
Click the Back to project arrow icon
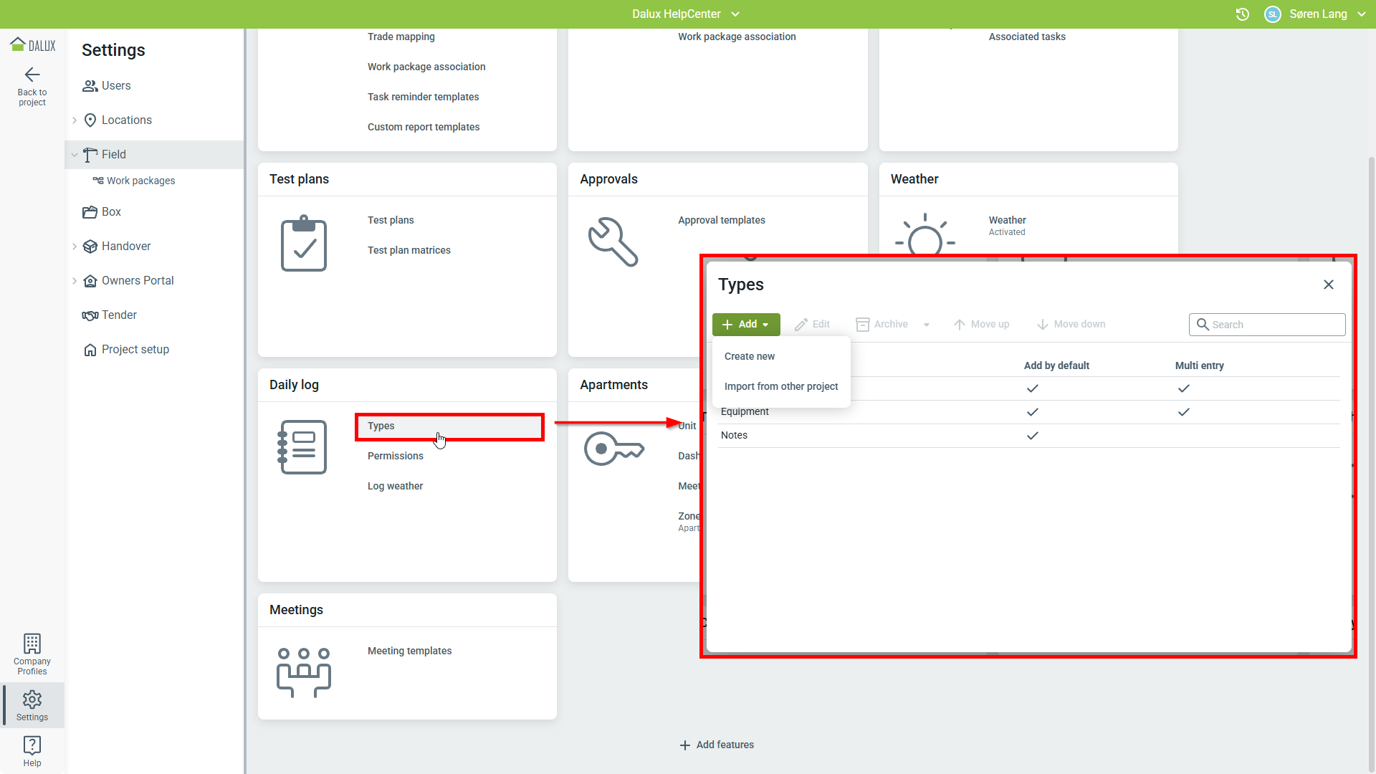(32, 75)
